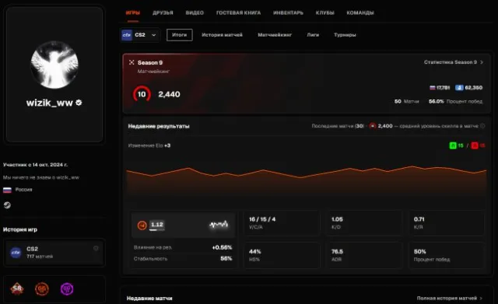
Task: Open the ИНВЕНТАРЬ tab
Action: (288, 12)
